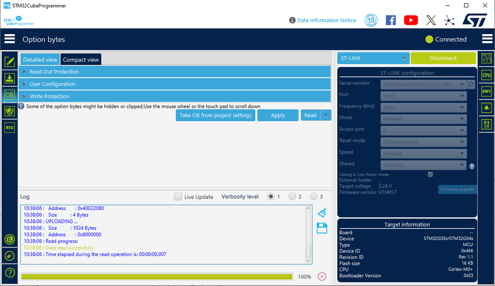Select verbosity level 1 radio button
The image size is (495, 286).
270,196
